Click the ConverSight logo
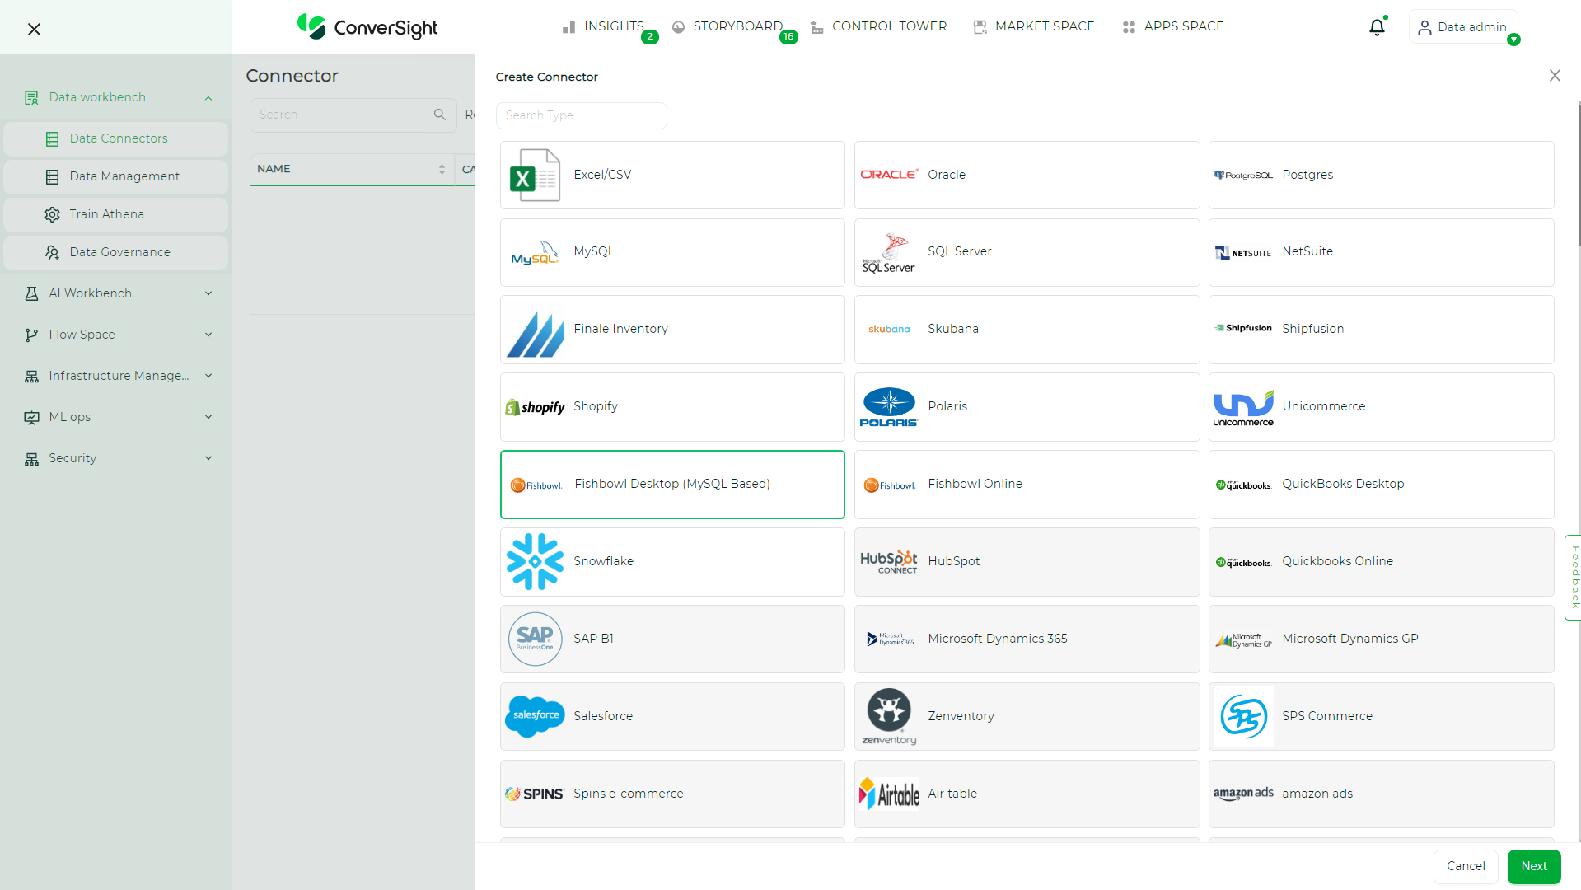1581x890 pixels. coord(367,27)
